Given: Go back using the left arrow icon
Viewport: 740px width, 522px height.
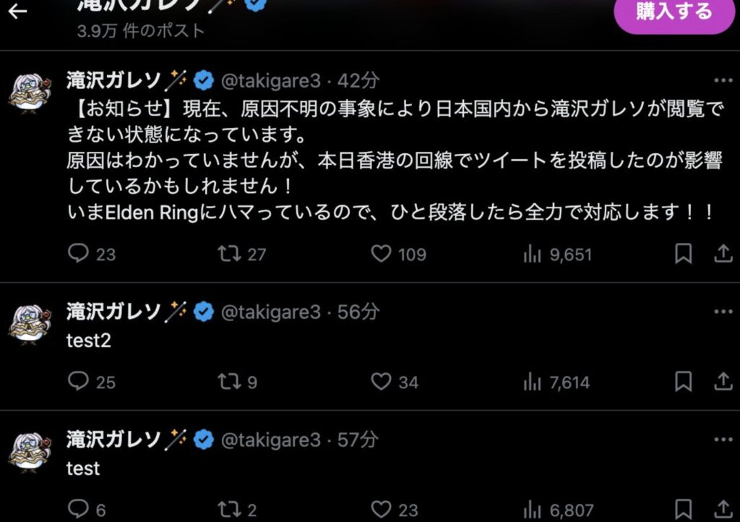Looking at the screenshot, I should [17, 12].
